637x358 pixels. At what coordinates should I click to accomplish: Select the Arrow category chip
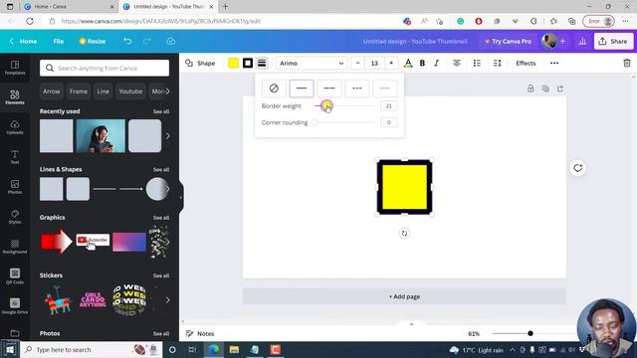point(52,91)
